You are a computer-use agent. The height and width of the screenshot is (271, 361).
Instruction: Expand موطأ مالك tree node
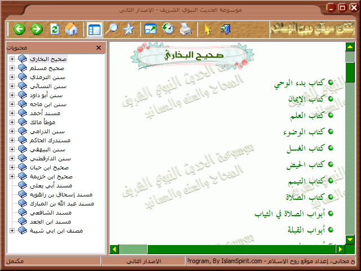[x=12, y=122]
